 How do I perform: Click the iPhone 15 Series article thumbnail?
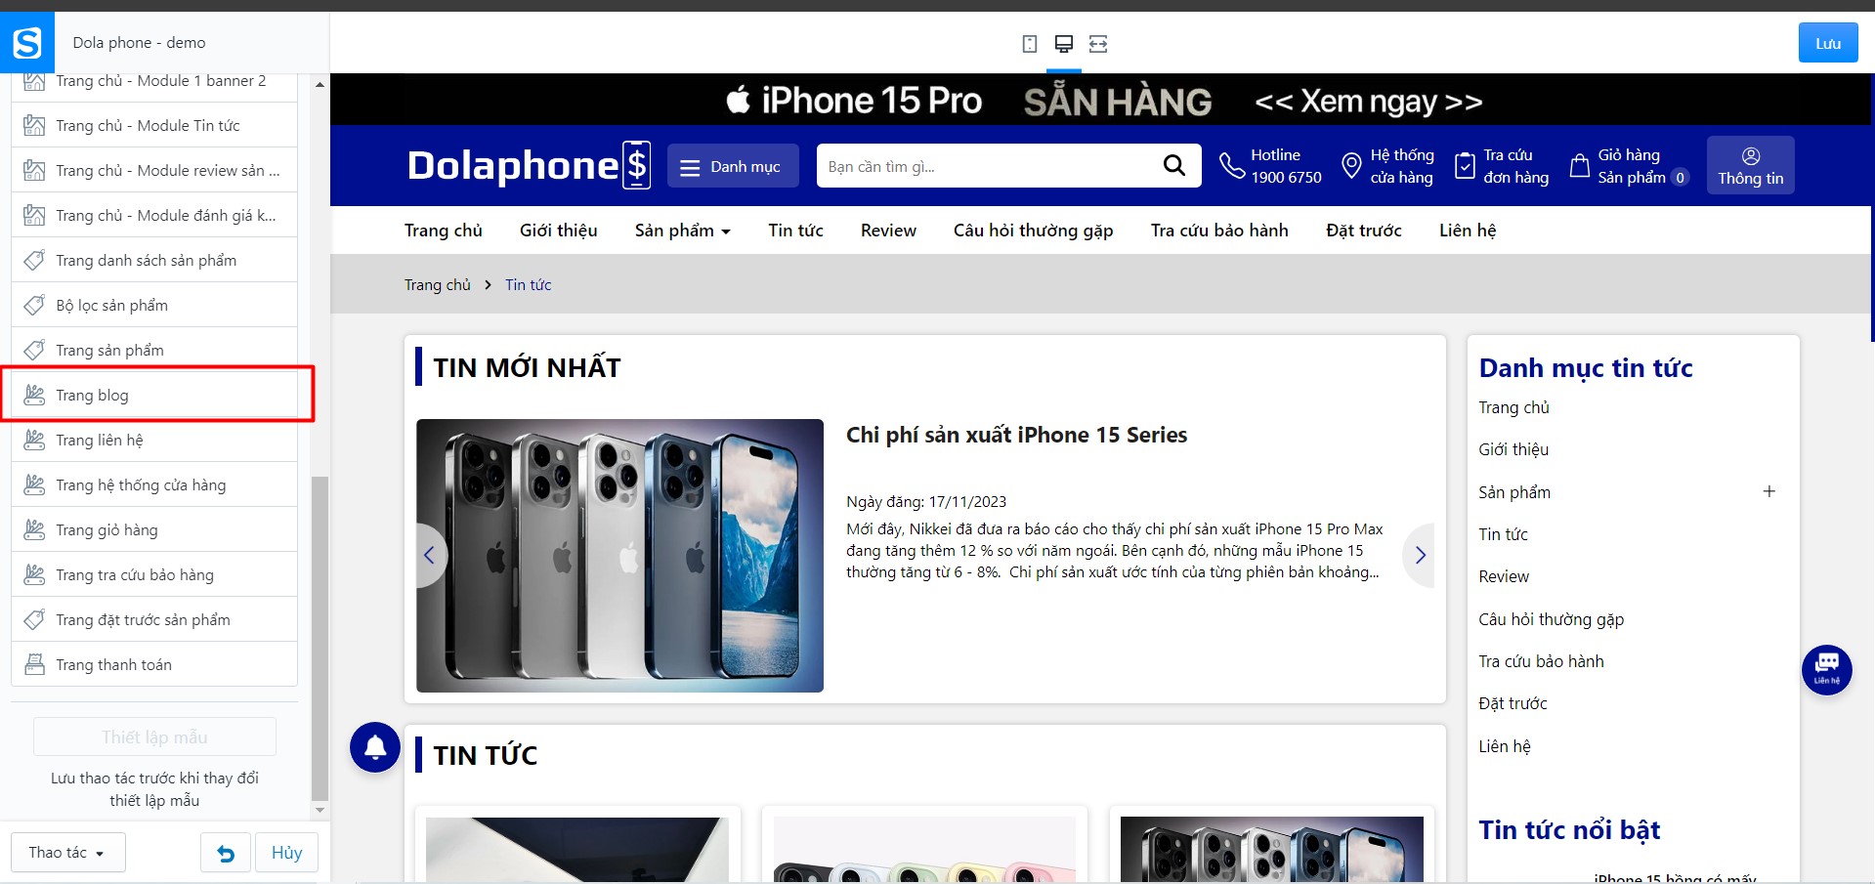coord(619,556)
